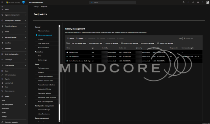This screenshot has height=124, width=210.
Task: Expand Exposure management section
Action: (14, 15)
